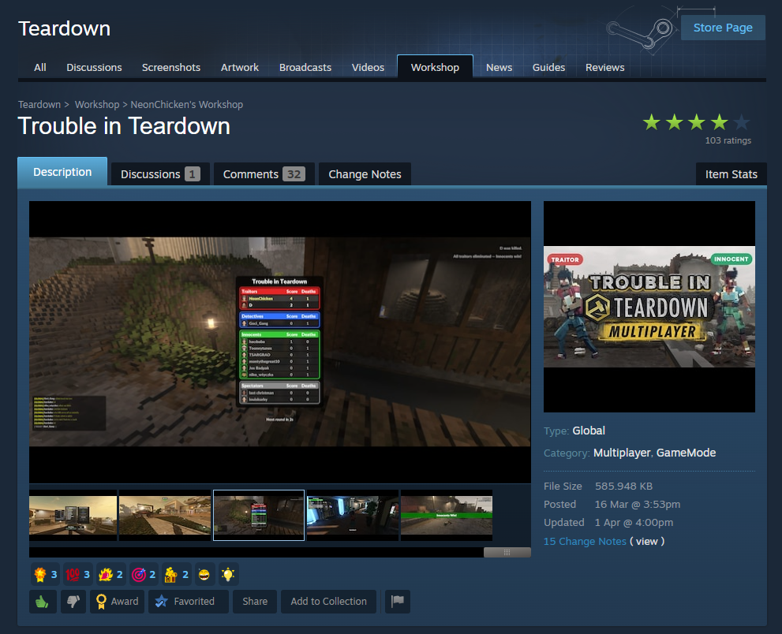The width and height of the screenshot is (782, 634).
Task: Switch to the All hub tab
Action: click(40, 67)
